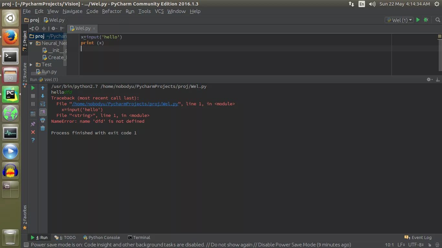
Task: Expand the Test folder
Action: [31, 65]
